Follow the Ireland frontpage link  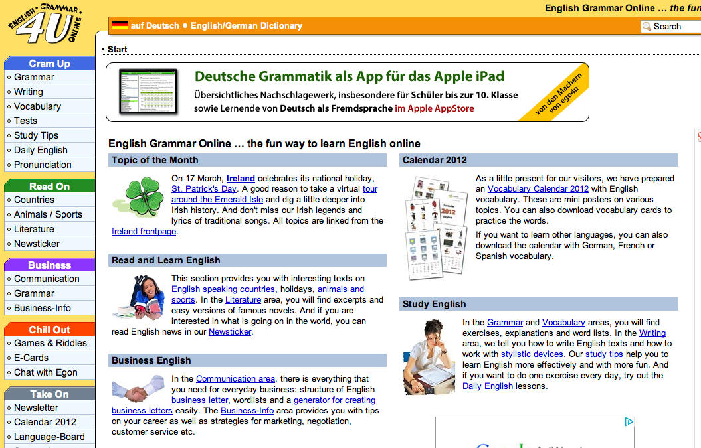[144, 232]
